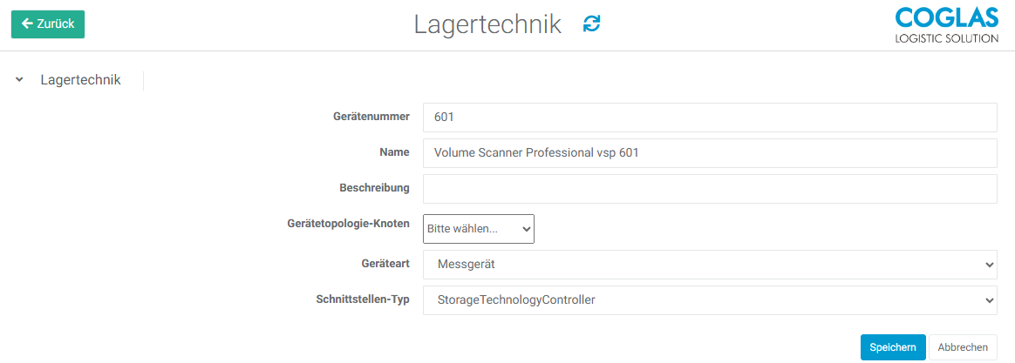The width and height of the screenshot is (1015, 363).
Task: Click the Beschreibung label text
Action: pos(374,188)
